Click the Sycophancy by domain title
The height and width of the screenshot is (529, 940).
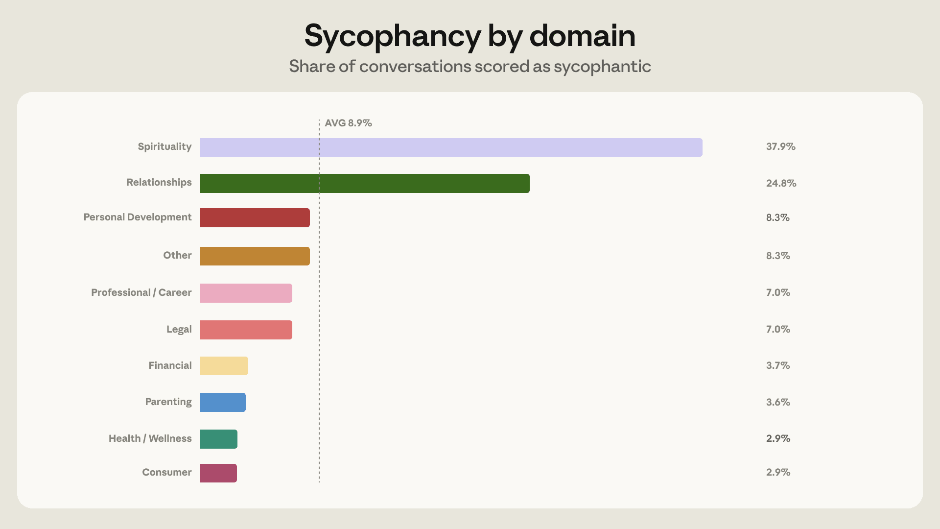[x=470, y=36]
